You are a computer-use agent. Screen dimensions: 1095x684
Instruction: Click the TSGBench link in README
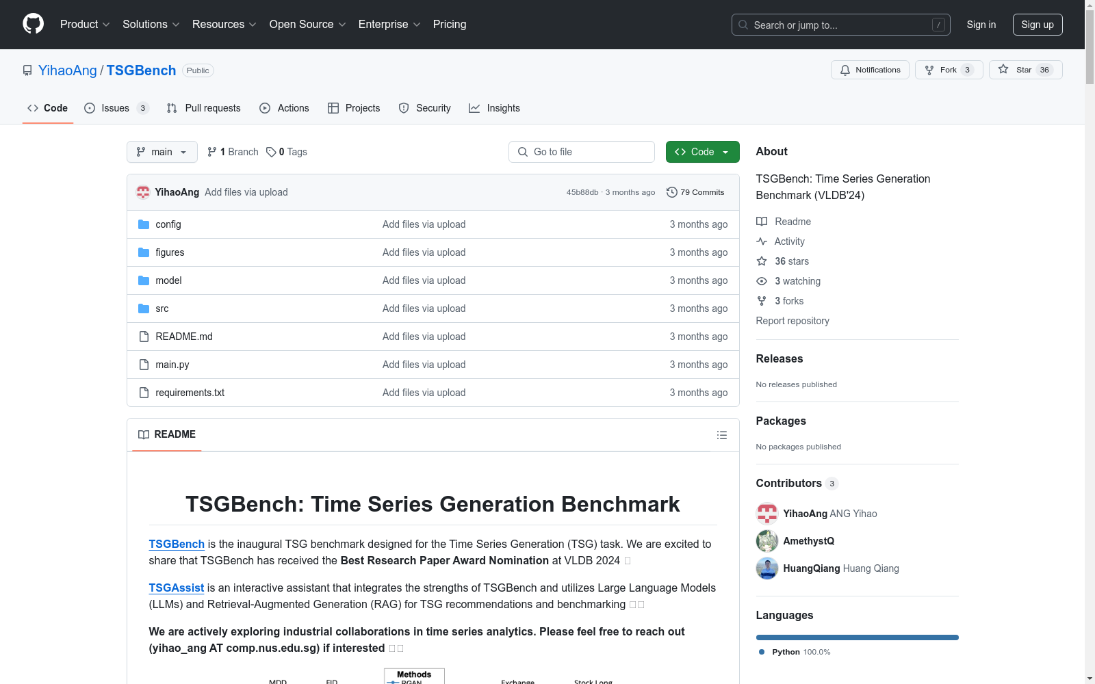(177, 544)
